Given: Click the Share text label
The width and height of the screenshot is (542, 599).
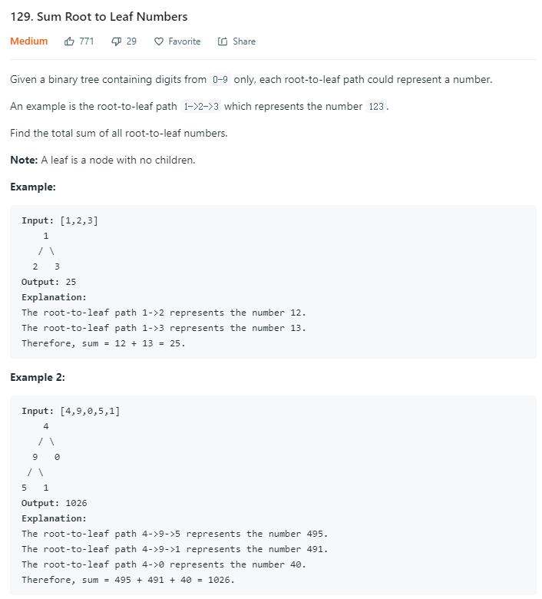Looking at the screenshot, I should [244, 41].
